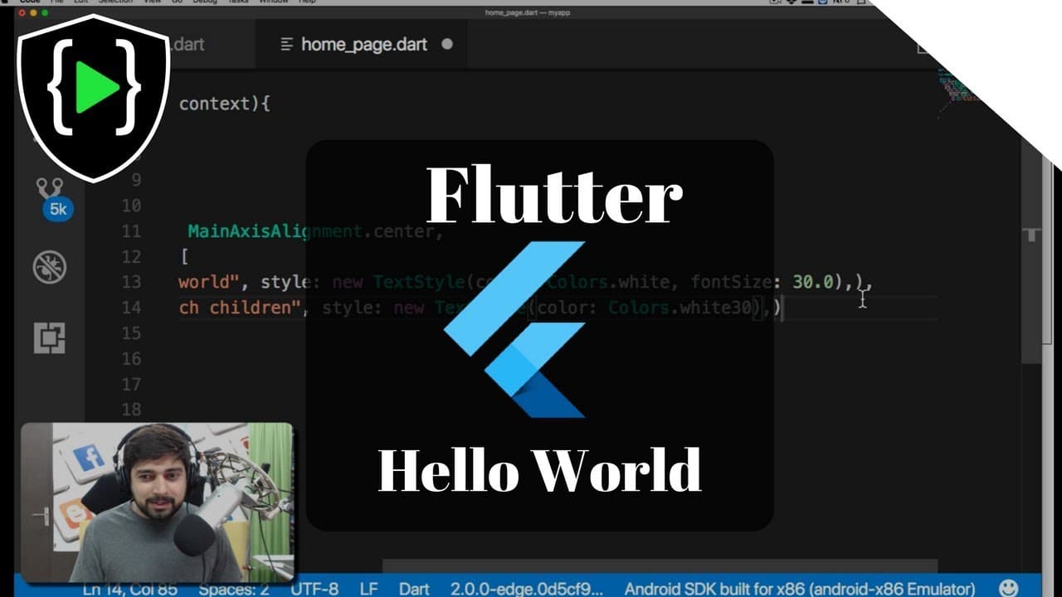The height and width of the screenshot is (597, 1062).
Task: Open the Extensions view in activity bar
Action: click(x=49, y=337)
